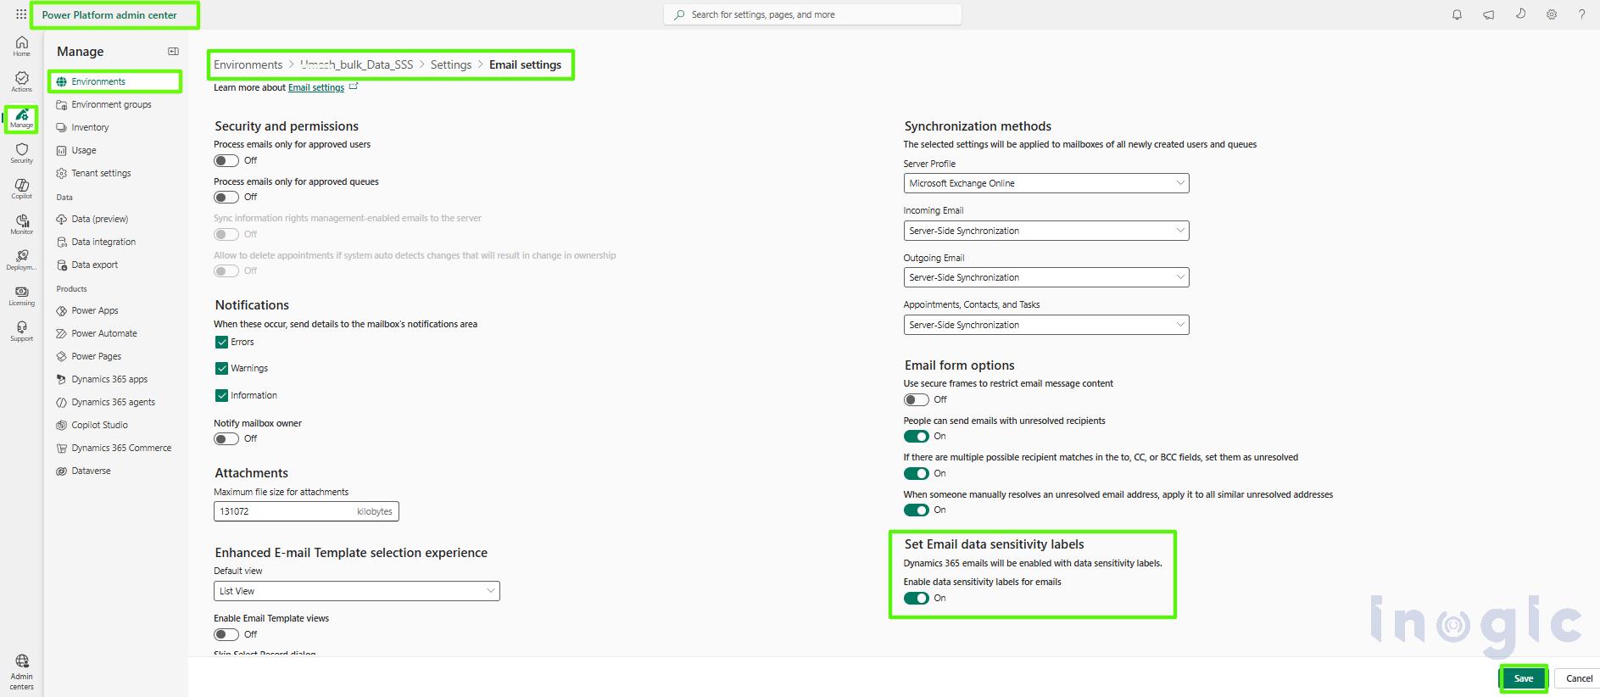Open Deployment in the left rail
This screenshot has width=1600, height=697.
[22, 260]
